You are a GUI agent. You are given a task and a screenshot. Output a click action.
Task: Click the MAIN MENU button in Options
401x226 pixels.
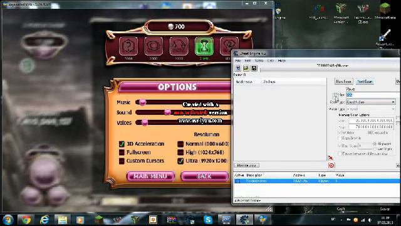(150, 176)
